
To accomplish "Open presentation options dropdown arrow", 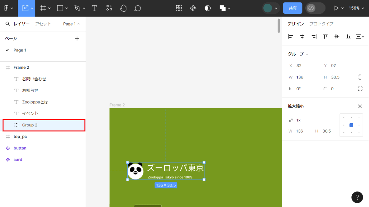I will click(343, 8).
